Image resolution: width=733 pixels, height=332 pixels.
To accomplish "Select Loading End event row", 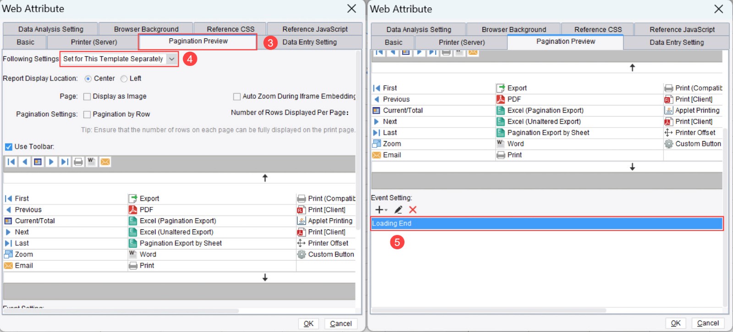I will (547, 223).
